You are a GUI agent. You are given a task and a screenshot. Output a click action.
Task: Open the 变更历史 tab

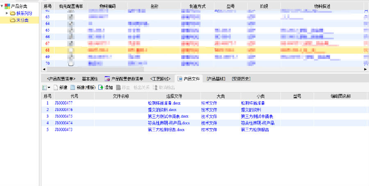click(x=241, y=78)
